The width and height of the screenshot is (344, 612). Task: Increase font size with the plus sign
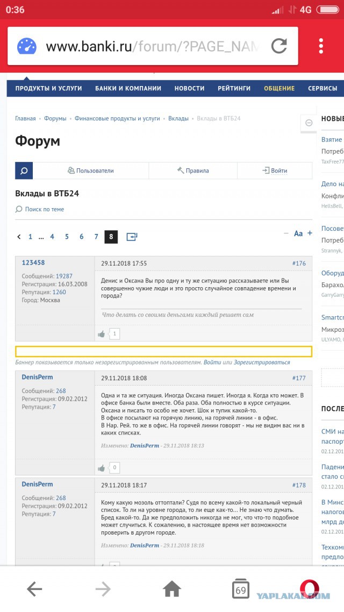(x=310, y=233)
